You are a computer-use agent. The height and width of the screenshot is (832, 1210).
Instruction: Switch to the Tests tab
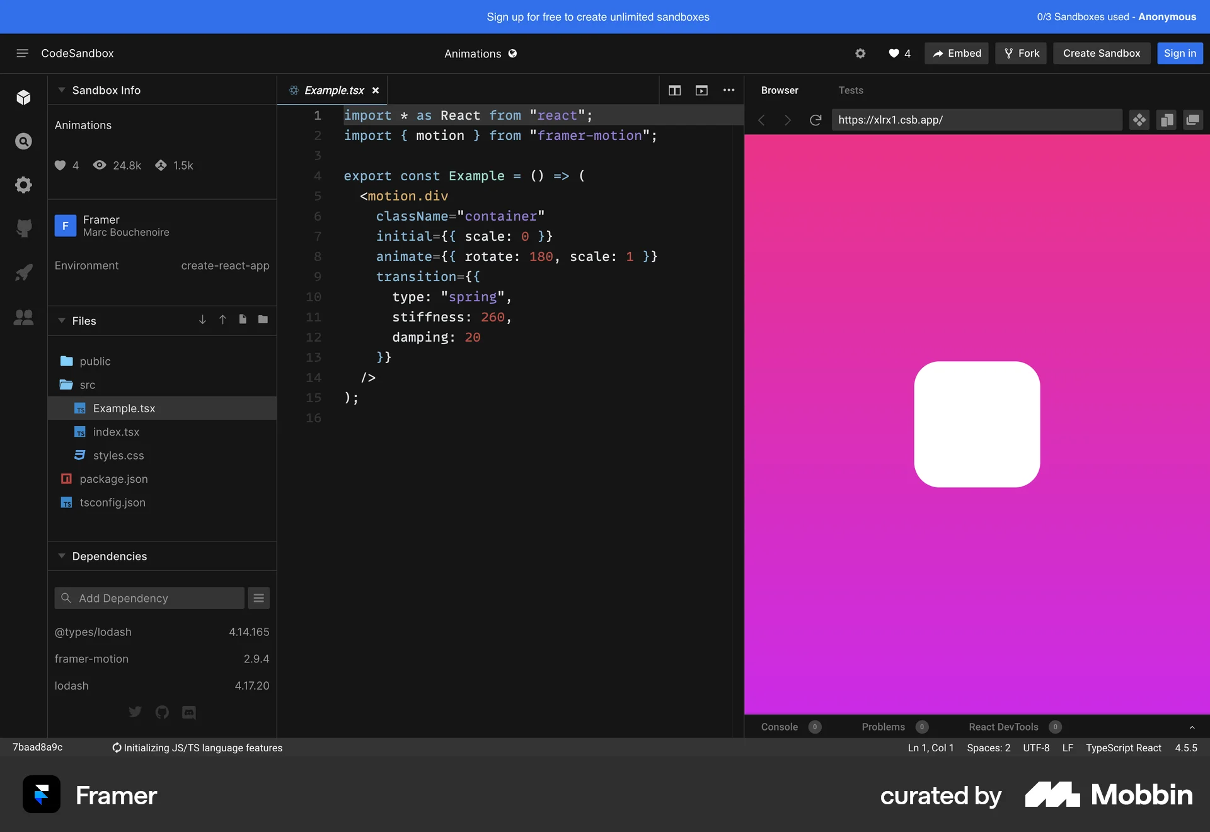point(851,90)
